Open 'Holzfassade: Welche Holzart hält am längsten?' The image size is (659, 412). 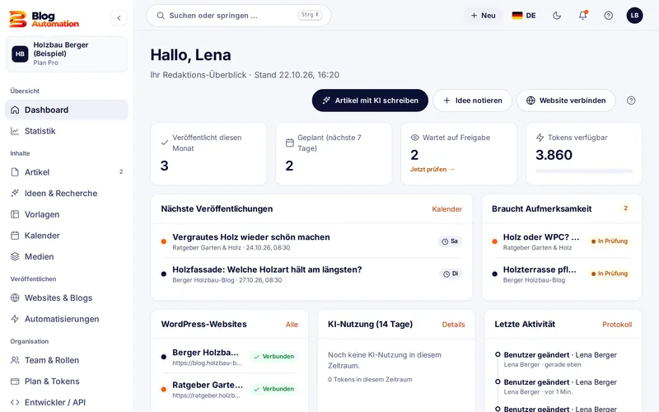click(267, 269)
